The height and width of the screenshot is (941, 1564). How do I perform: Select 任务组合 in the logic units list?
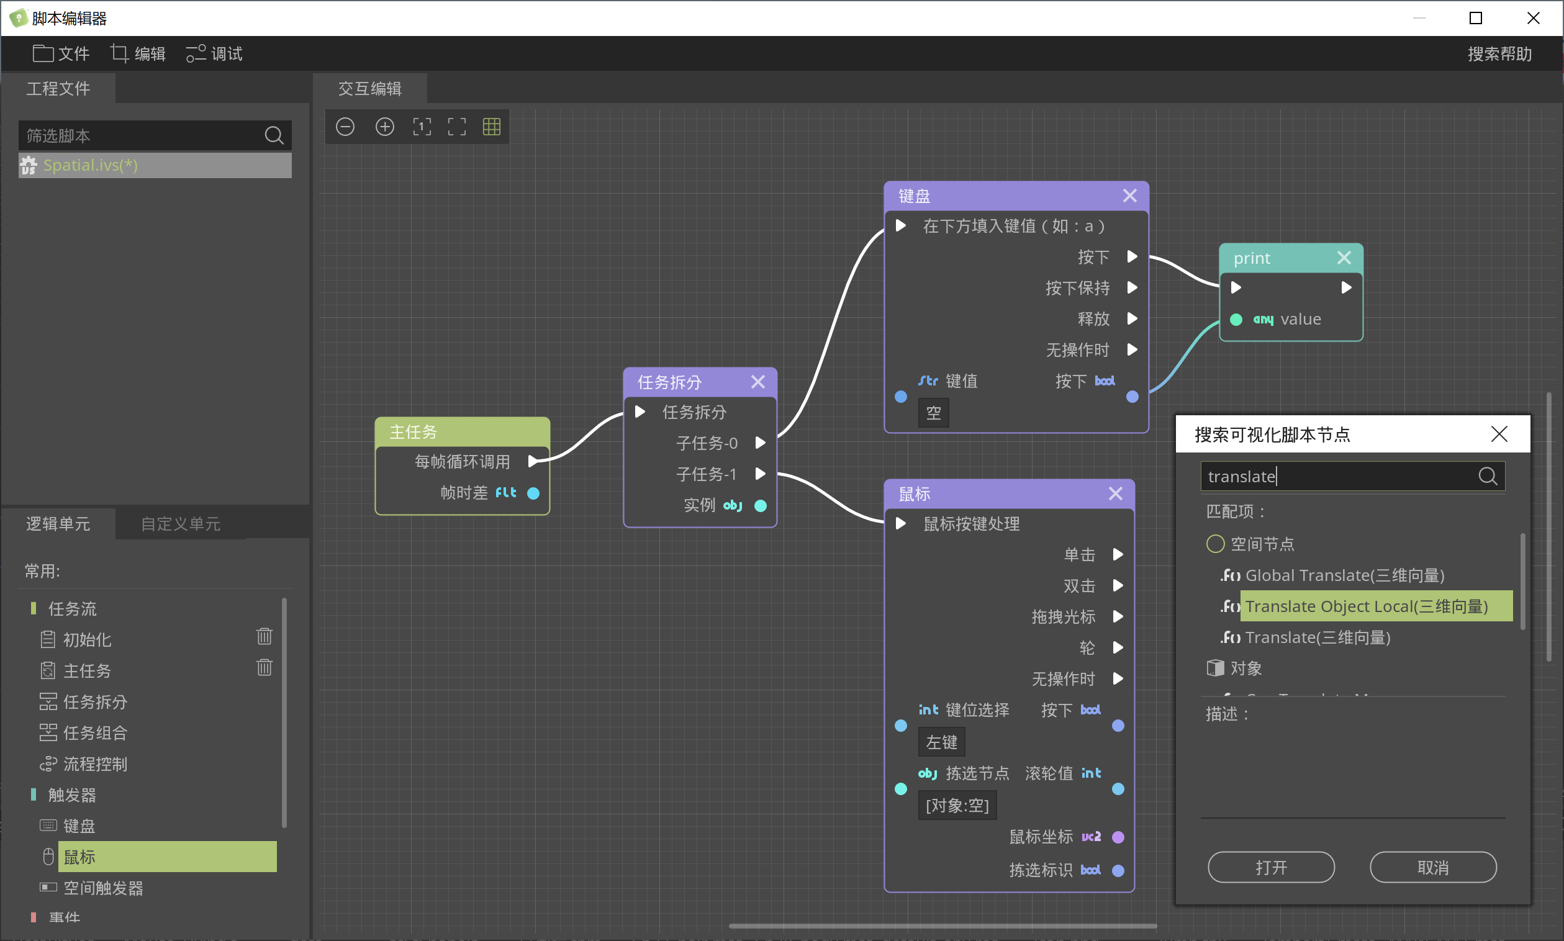[95, 733]
